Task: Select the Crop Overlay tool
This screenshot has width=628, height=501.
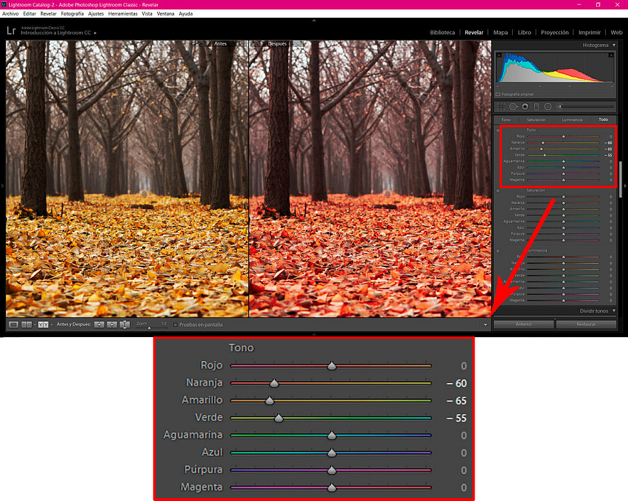Action: 502,106
